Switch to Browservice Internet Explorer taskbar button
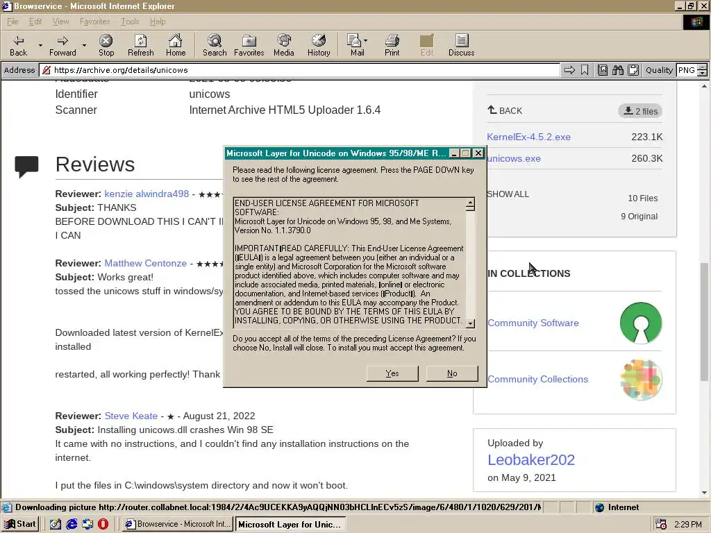 pyautogui.click(x=178, y=524)
